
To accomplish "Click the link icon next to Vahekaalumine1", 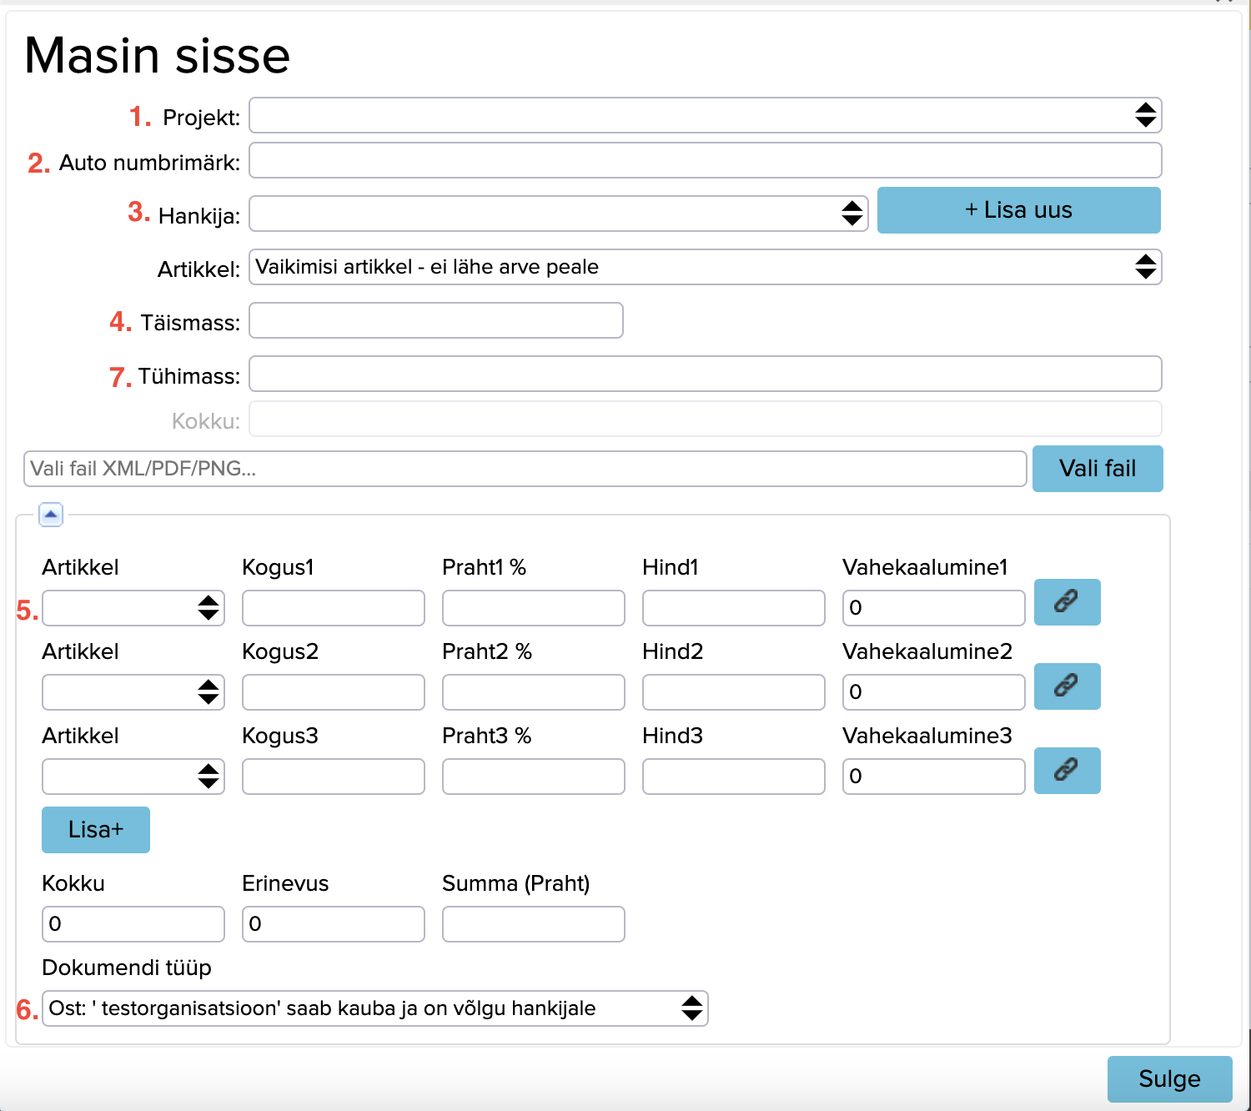I will pyautogui.click(x=1067, y=602).
